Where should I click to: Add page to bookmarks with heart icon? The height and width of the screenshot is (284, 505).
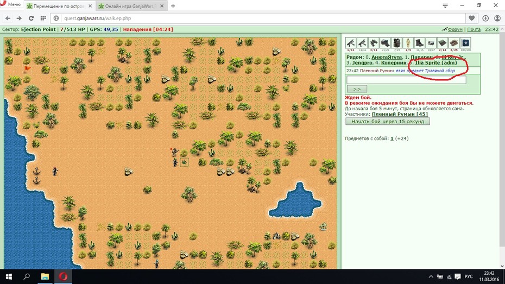point(471,18)
